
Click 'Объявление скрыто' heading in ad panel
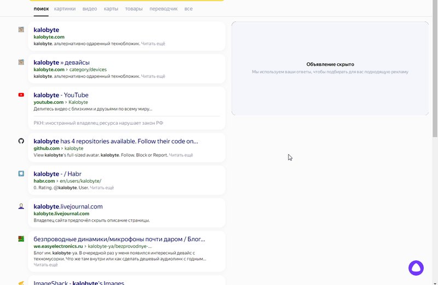330,64
